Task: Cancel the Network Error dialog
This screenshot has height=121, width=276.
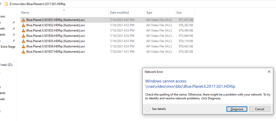Action: click(260, 109)
